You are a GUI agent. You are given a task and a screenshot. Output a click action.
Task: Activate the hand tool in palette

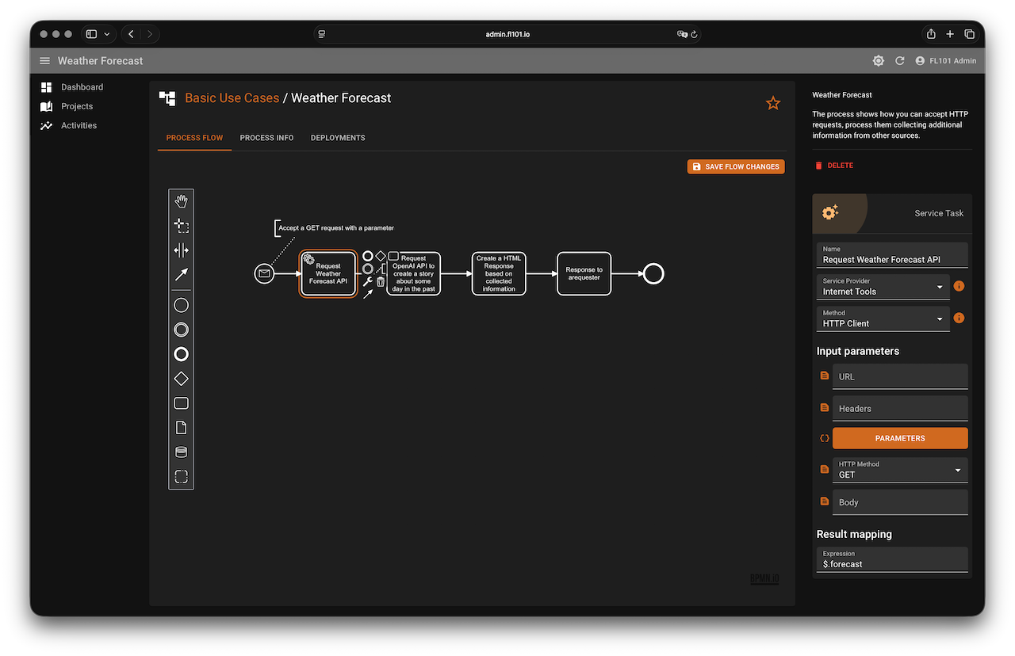pos(181,201)
